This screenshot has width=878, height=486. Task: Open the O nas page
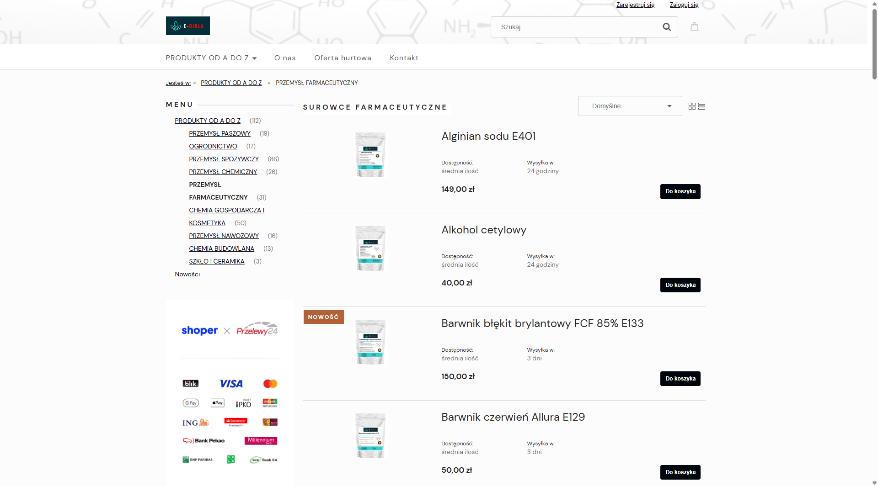(285, 58)
